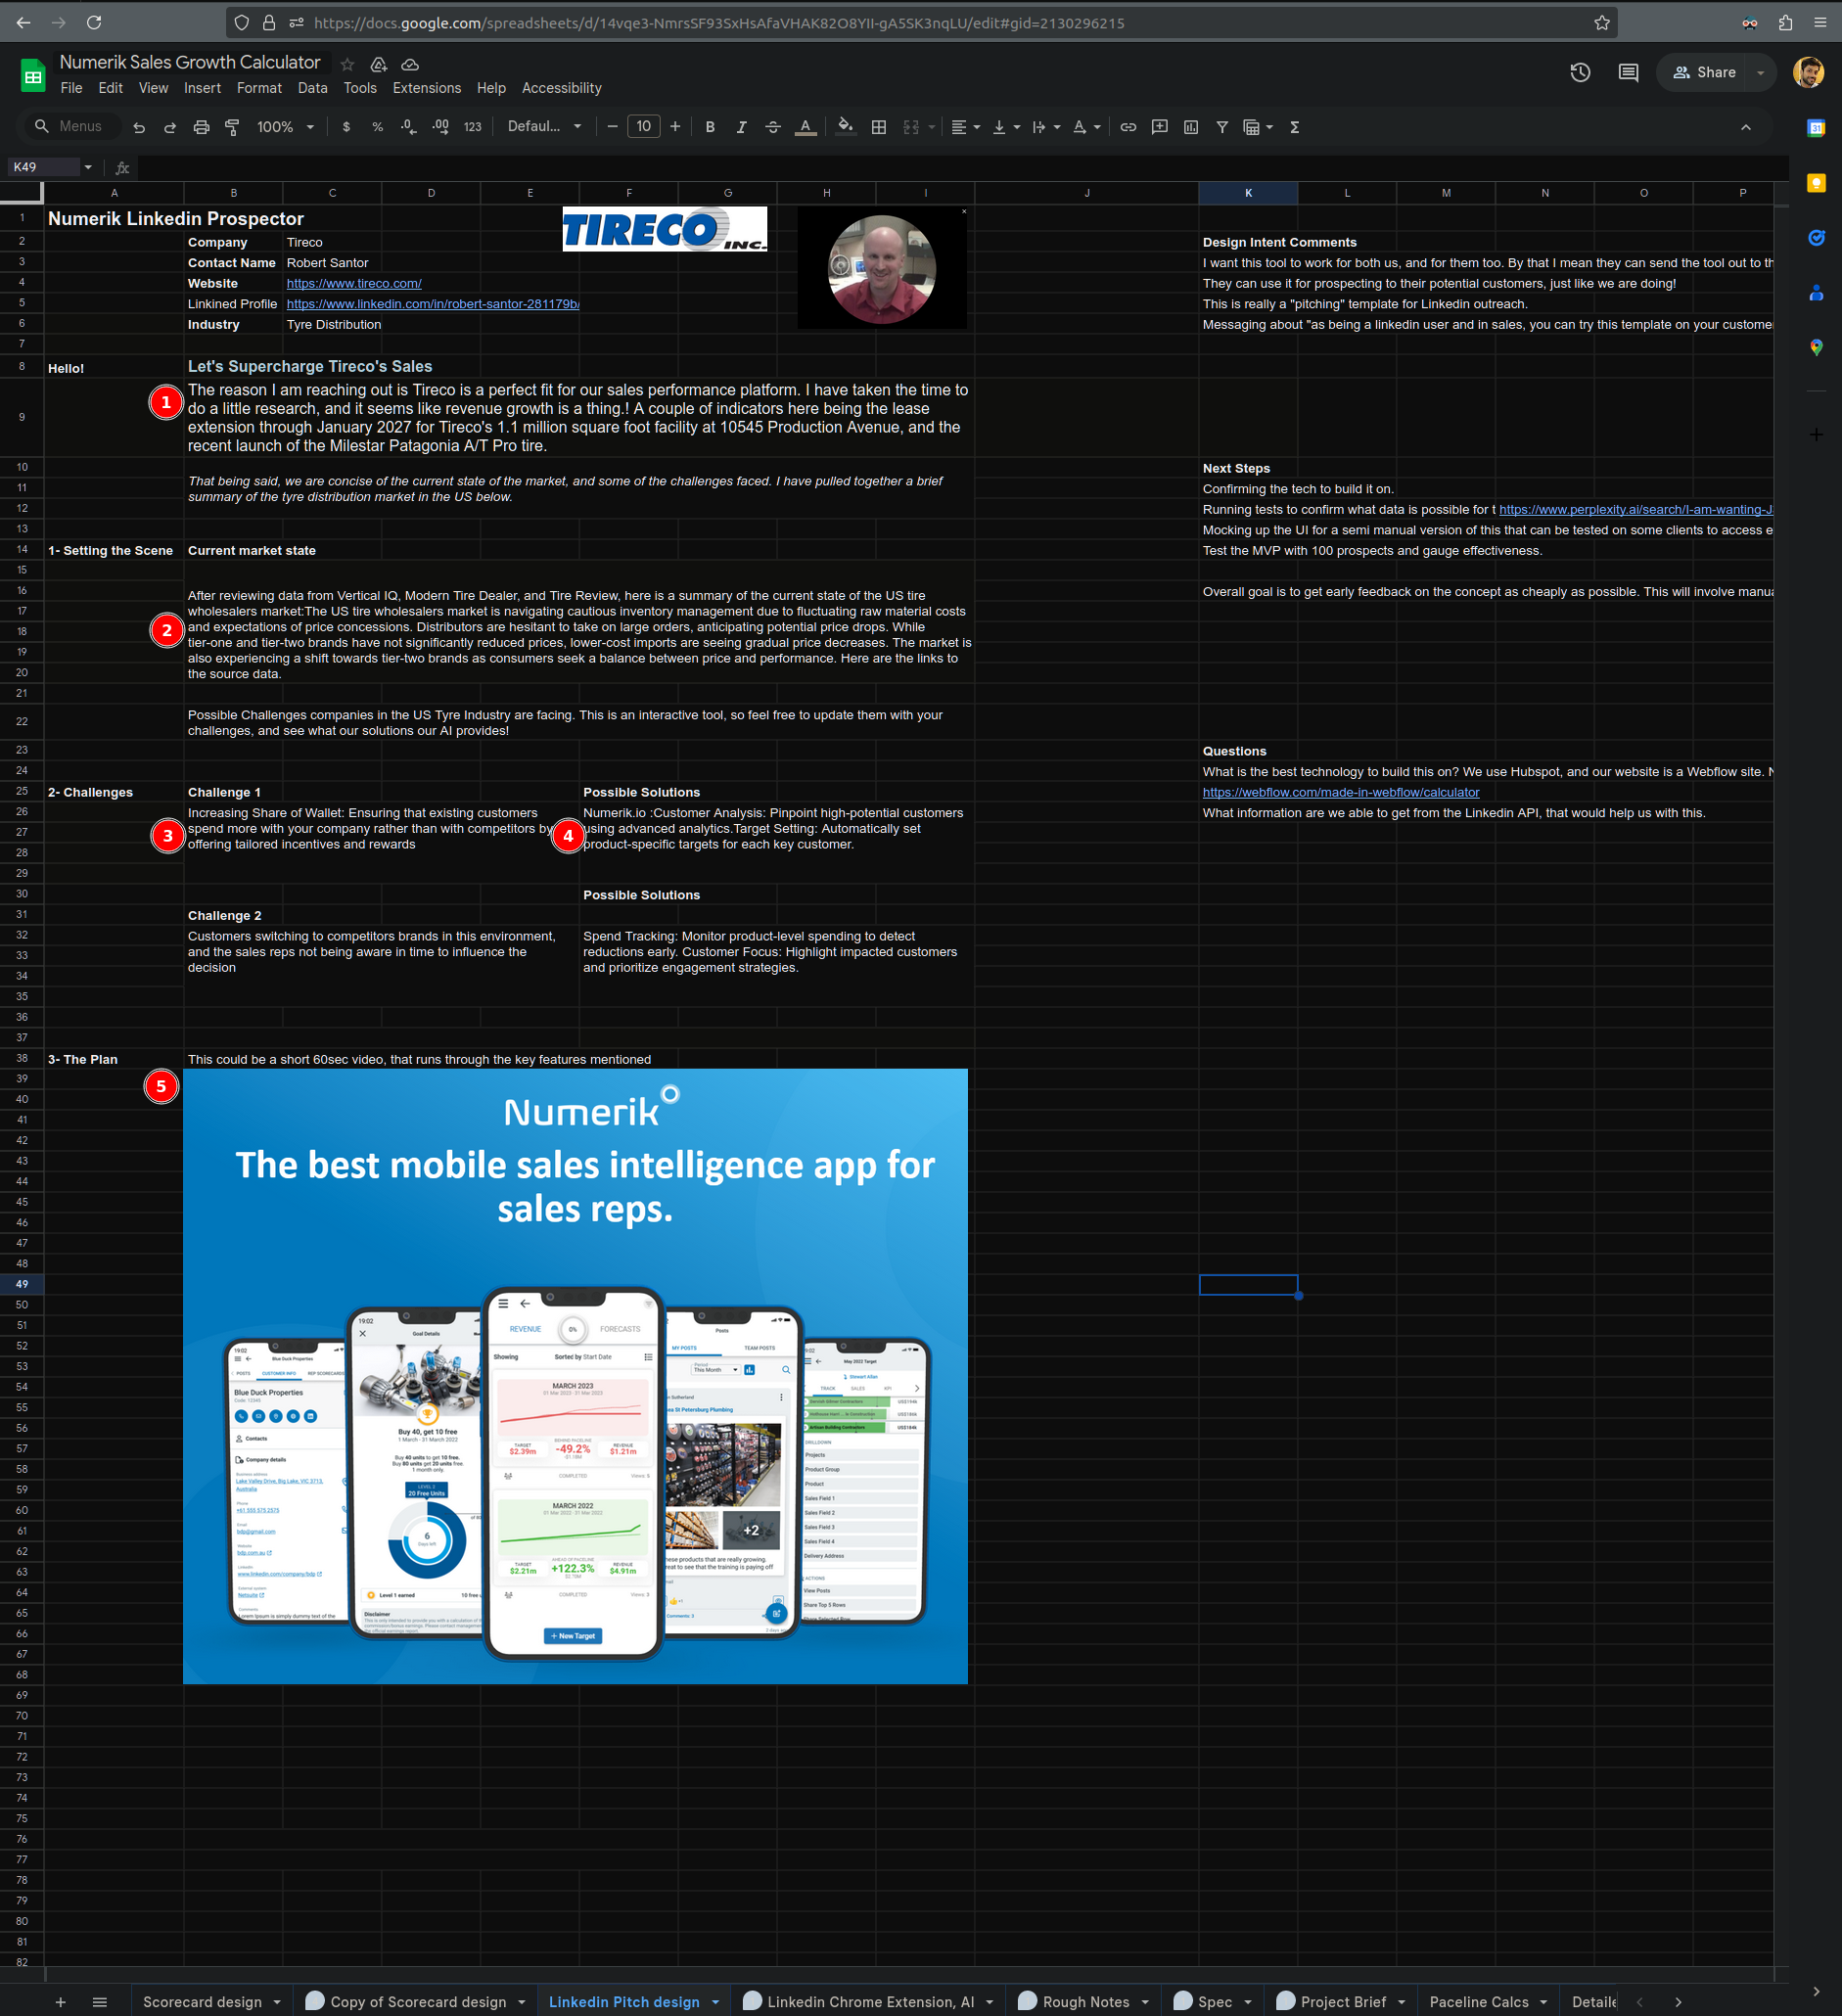The image size is (1842, 2016).
Task: Toggle italic formatting
Action: [x=741, y=127]
